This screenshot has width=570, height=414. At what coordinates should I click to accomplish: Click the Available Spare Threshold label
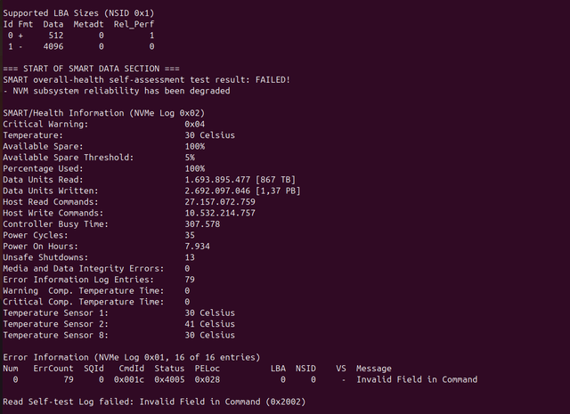[x=68, y=157]
